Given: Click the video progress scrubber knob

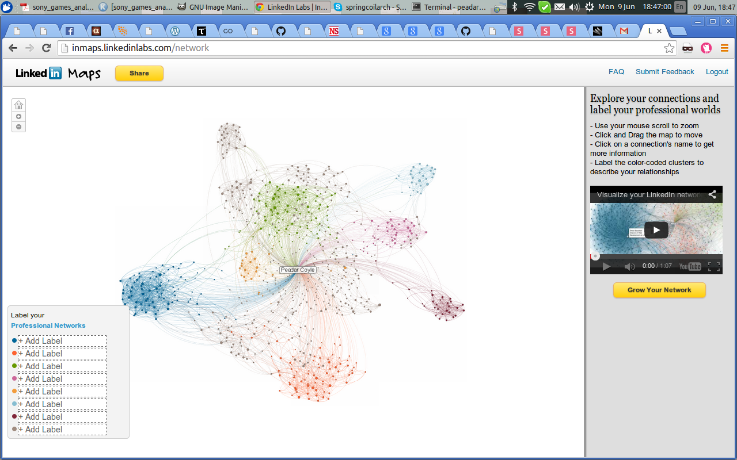Looking at the screenshot, I should click(595, 256).
